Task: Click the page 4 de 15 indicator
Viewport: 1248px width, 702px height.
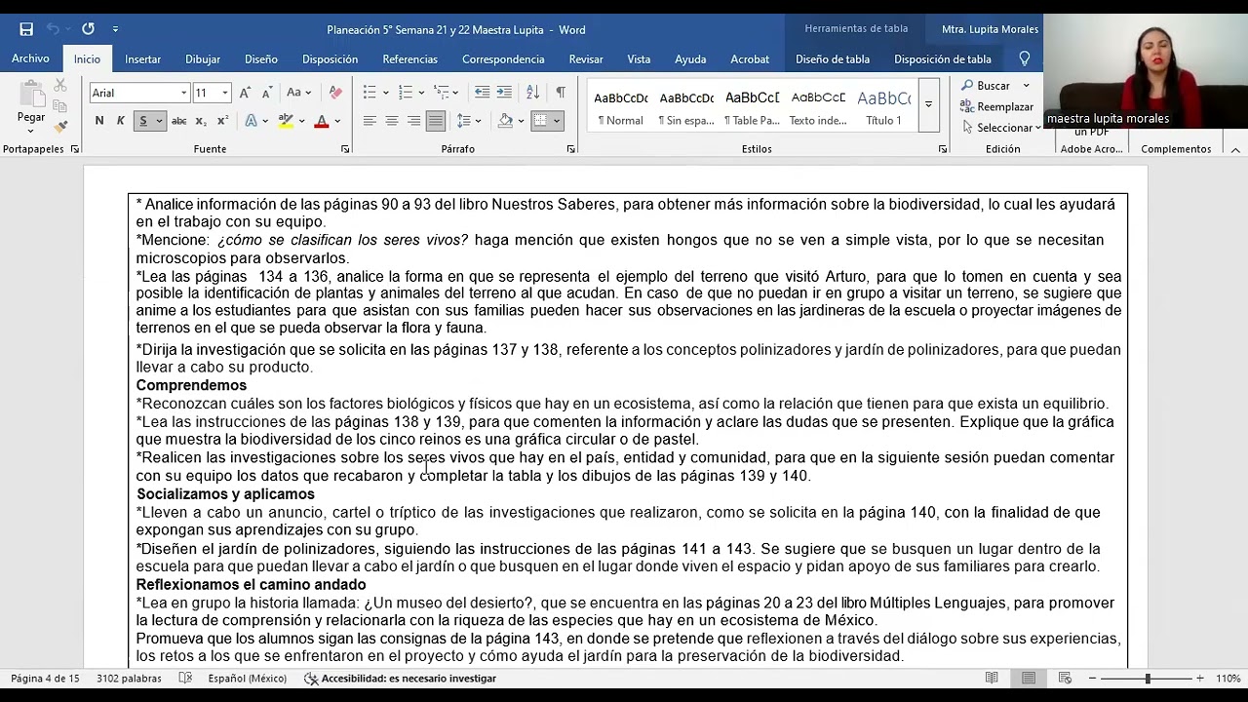Action: pos(45,678)
